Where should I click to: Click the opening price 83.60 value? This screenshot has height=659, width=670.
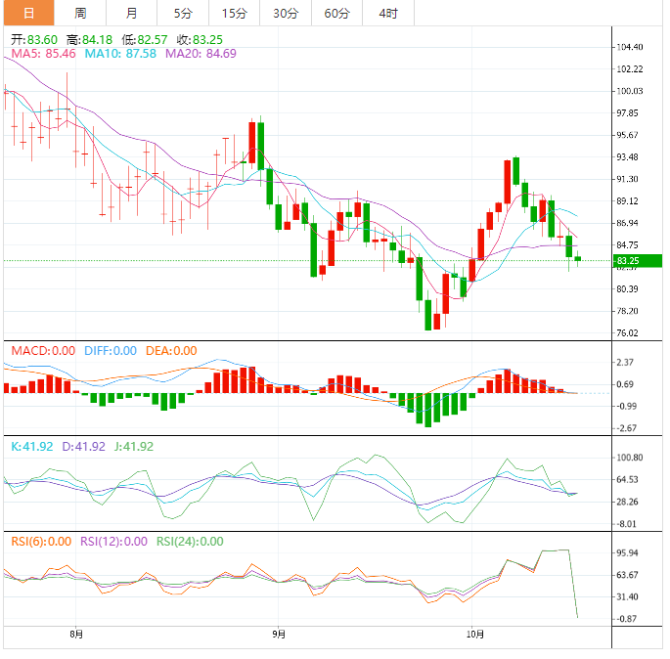coord(42,40)
